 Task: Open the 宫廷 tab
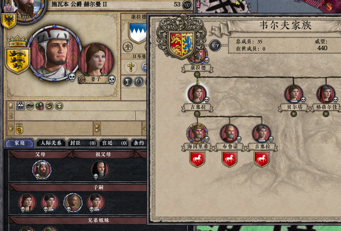click(x=115, y=143)
